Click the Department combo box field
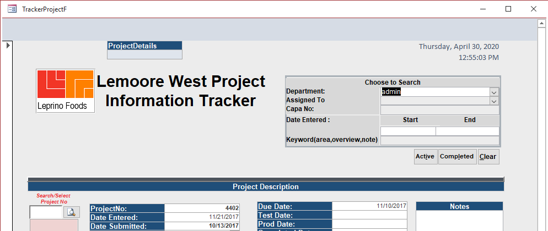 coord(439,92)
